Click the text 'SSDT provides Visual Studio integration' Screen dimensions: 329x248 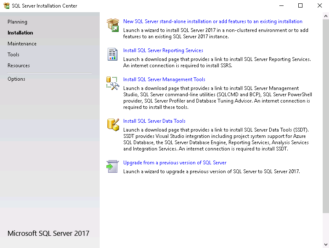click(167, 136)
